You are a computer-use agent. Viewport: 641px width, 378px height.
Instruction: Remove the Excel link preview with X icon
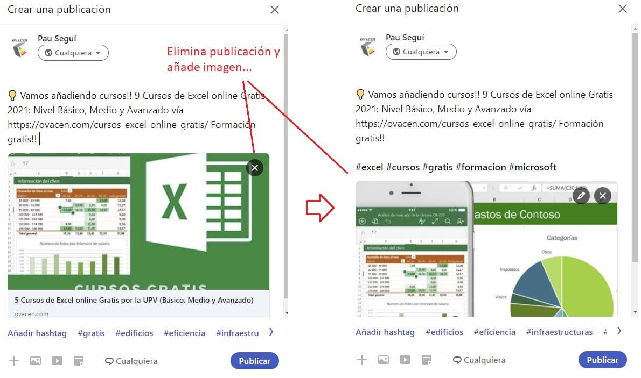[255, 168]
